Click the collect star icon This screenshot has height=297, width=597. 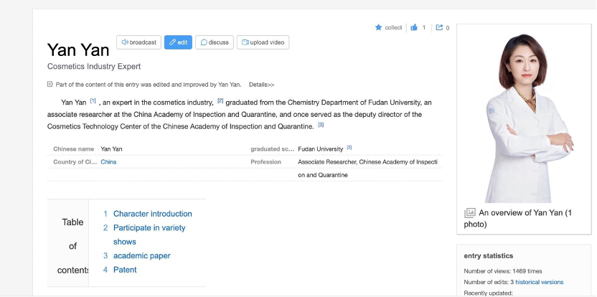[x=379, y=28]
